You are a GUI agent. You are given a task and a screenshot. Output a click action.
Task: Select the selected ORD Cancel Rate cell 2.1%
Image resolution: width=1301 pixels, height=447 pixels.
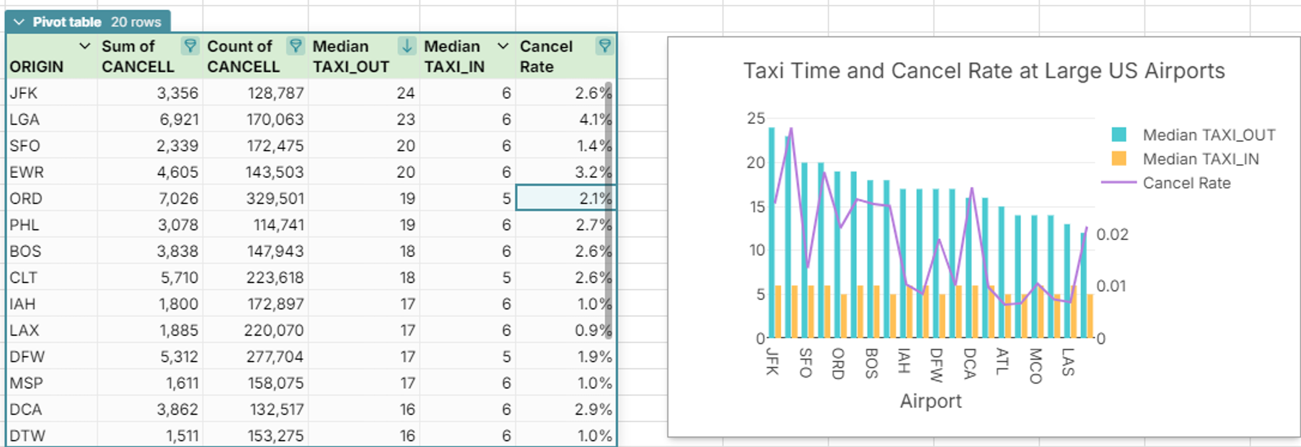[565, 197]
